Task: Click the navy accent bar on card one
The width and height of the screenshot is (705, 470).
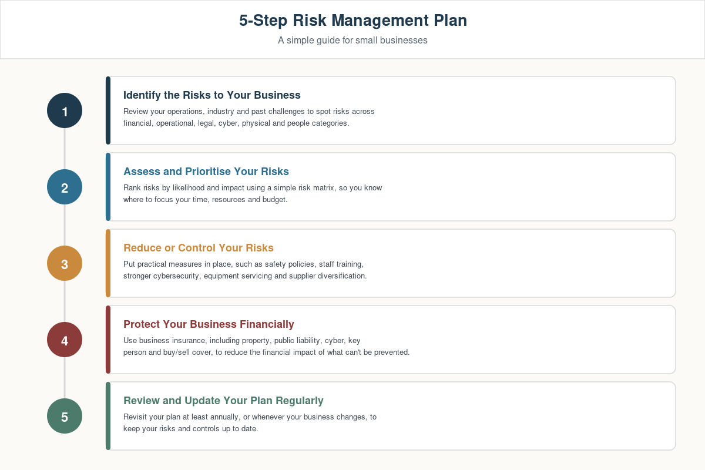Action: click(x=108, y=110)
